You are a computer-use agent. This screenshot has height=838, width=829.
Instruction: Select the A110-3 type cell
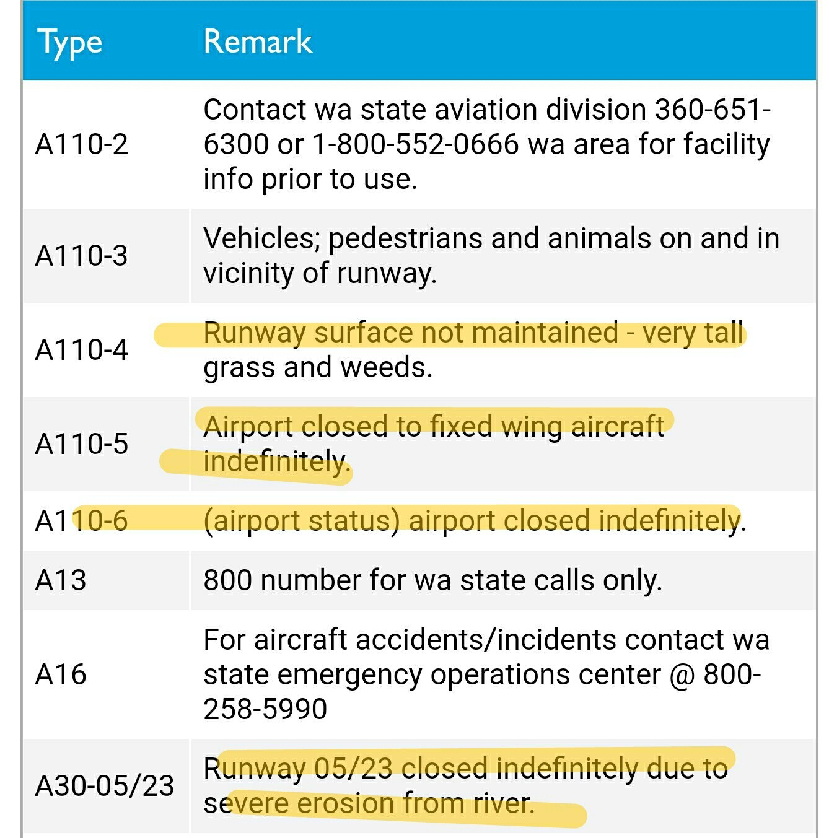click(82, 255)
